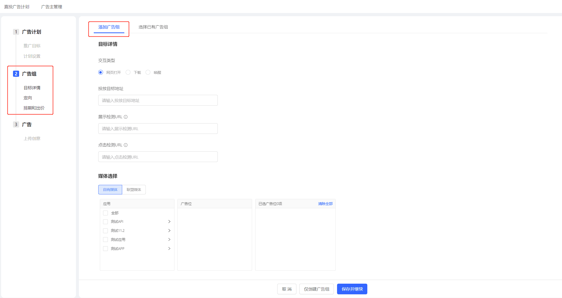562x298 pixels.
Task: Check the 全部 applications checkbox
Action: 105,213
